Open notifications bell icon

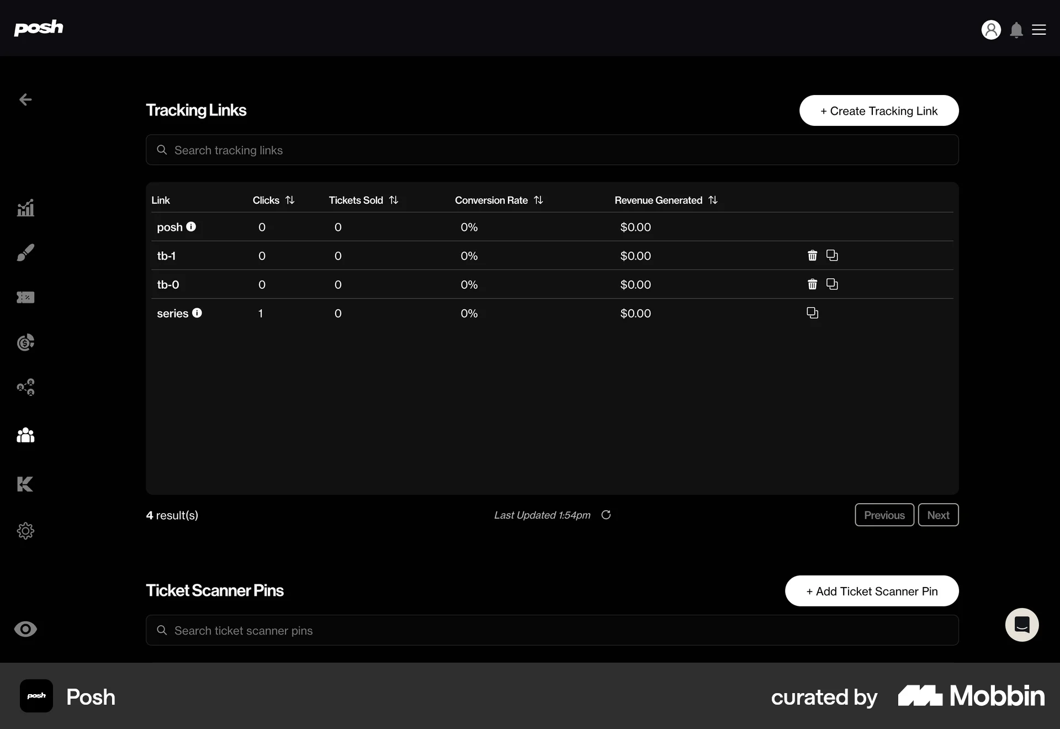1016,30
